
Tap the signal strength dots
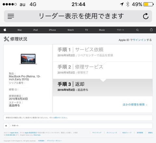coord(10,4)
